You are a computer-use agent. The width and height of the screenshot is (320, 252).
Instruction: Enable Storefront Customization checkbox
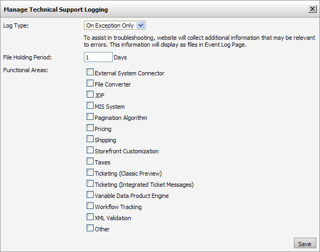90,150
